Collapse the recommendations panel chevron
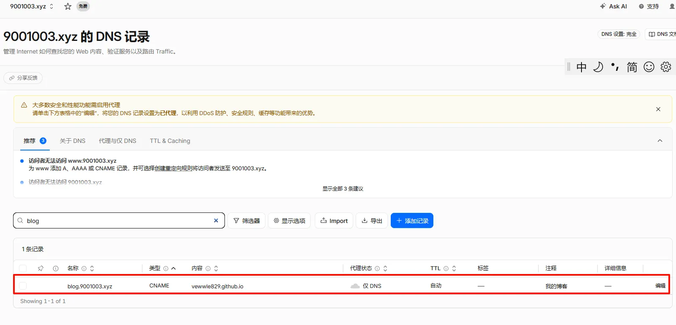This screenshot has width=676, height=325. [x=660, y=141]
